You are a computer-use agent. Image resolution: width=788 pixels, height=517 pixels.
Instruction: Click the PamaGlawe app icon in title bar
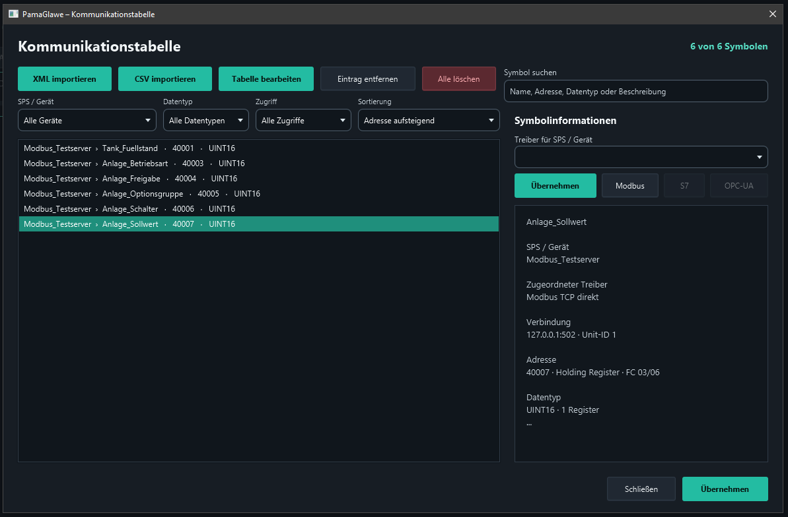14,14
